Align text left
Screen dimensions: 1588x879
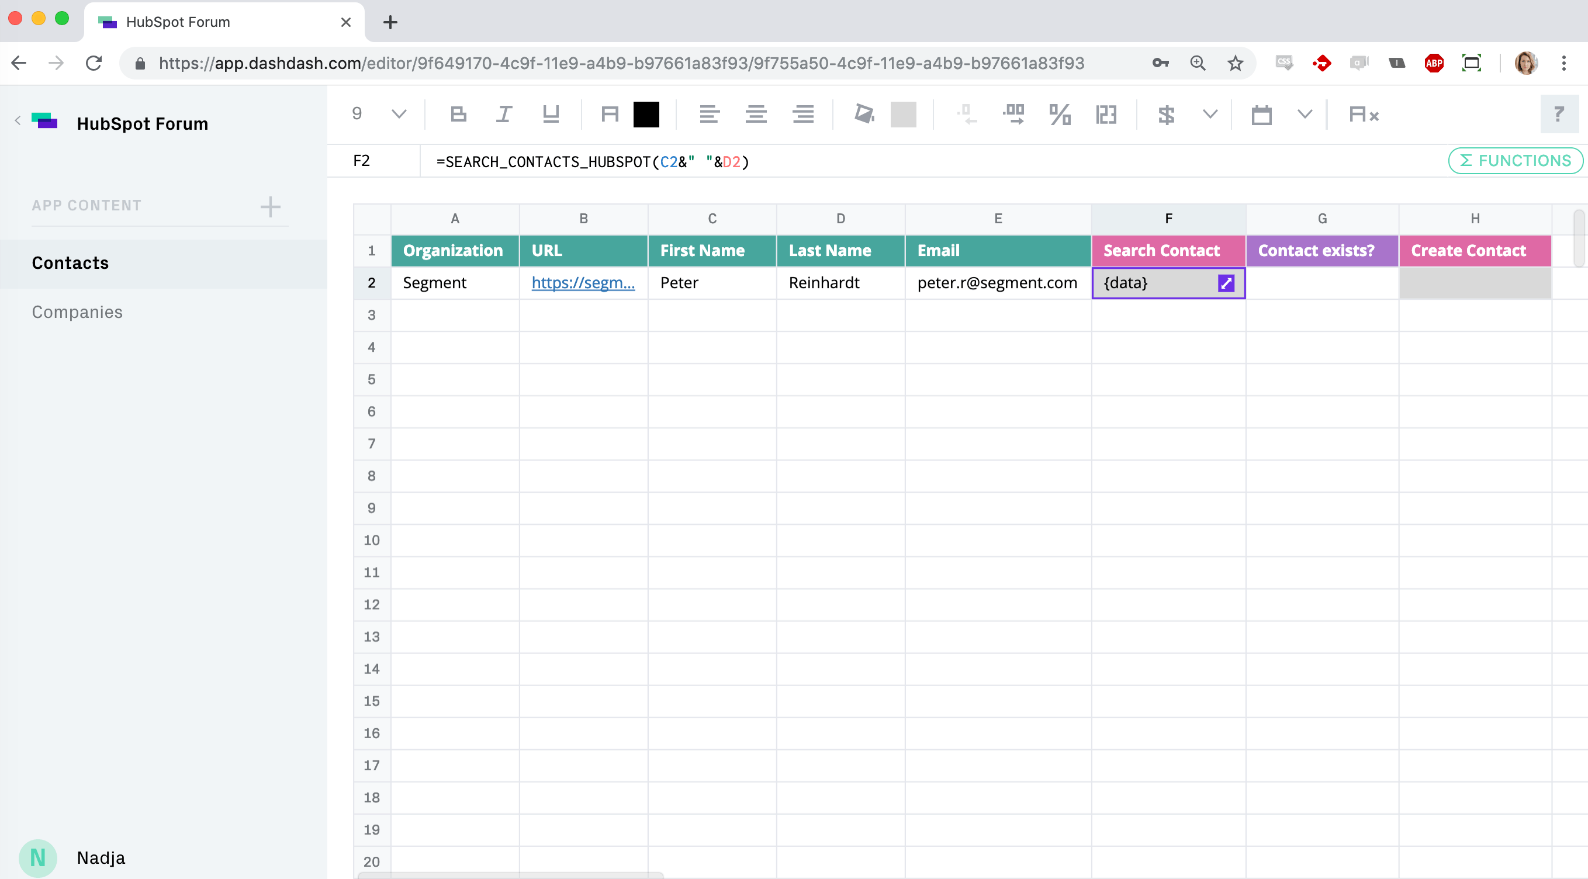point(710,114)
